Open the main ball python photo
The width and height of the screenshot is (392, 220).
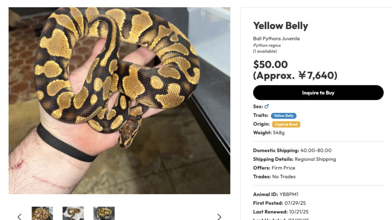119,101
